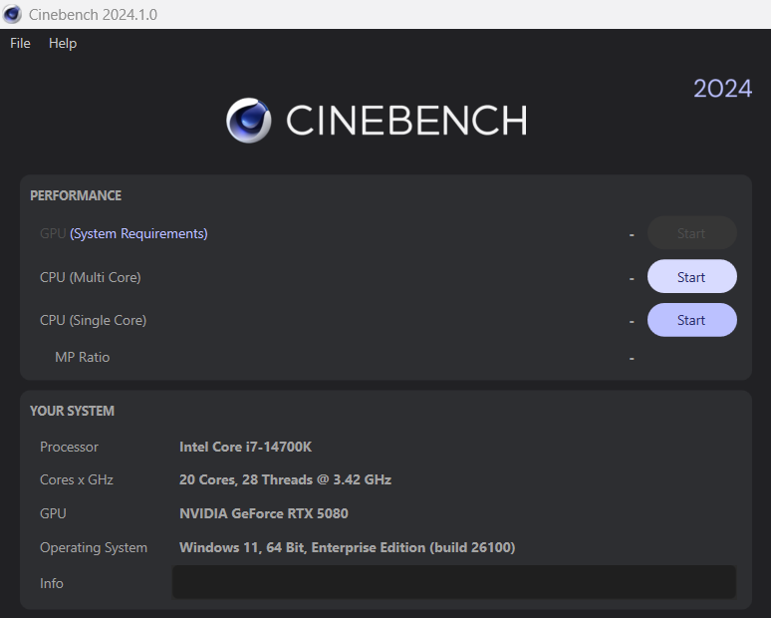Click the 'PERFORMANCE' section heading

(76, 195)
